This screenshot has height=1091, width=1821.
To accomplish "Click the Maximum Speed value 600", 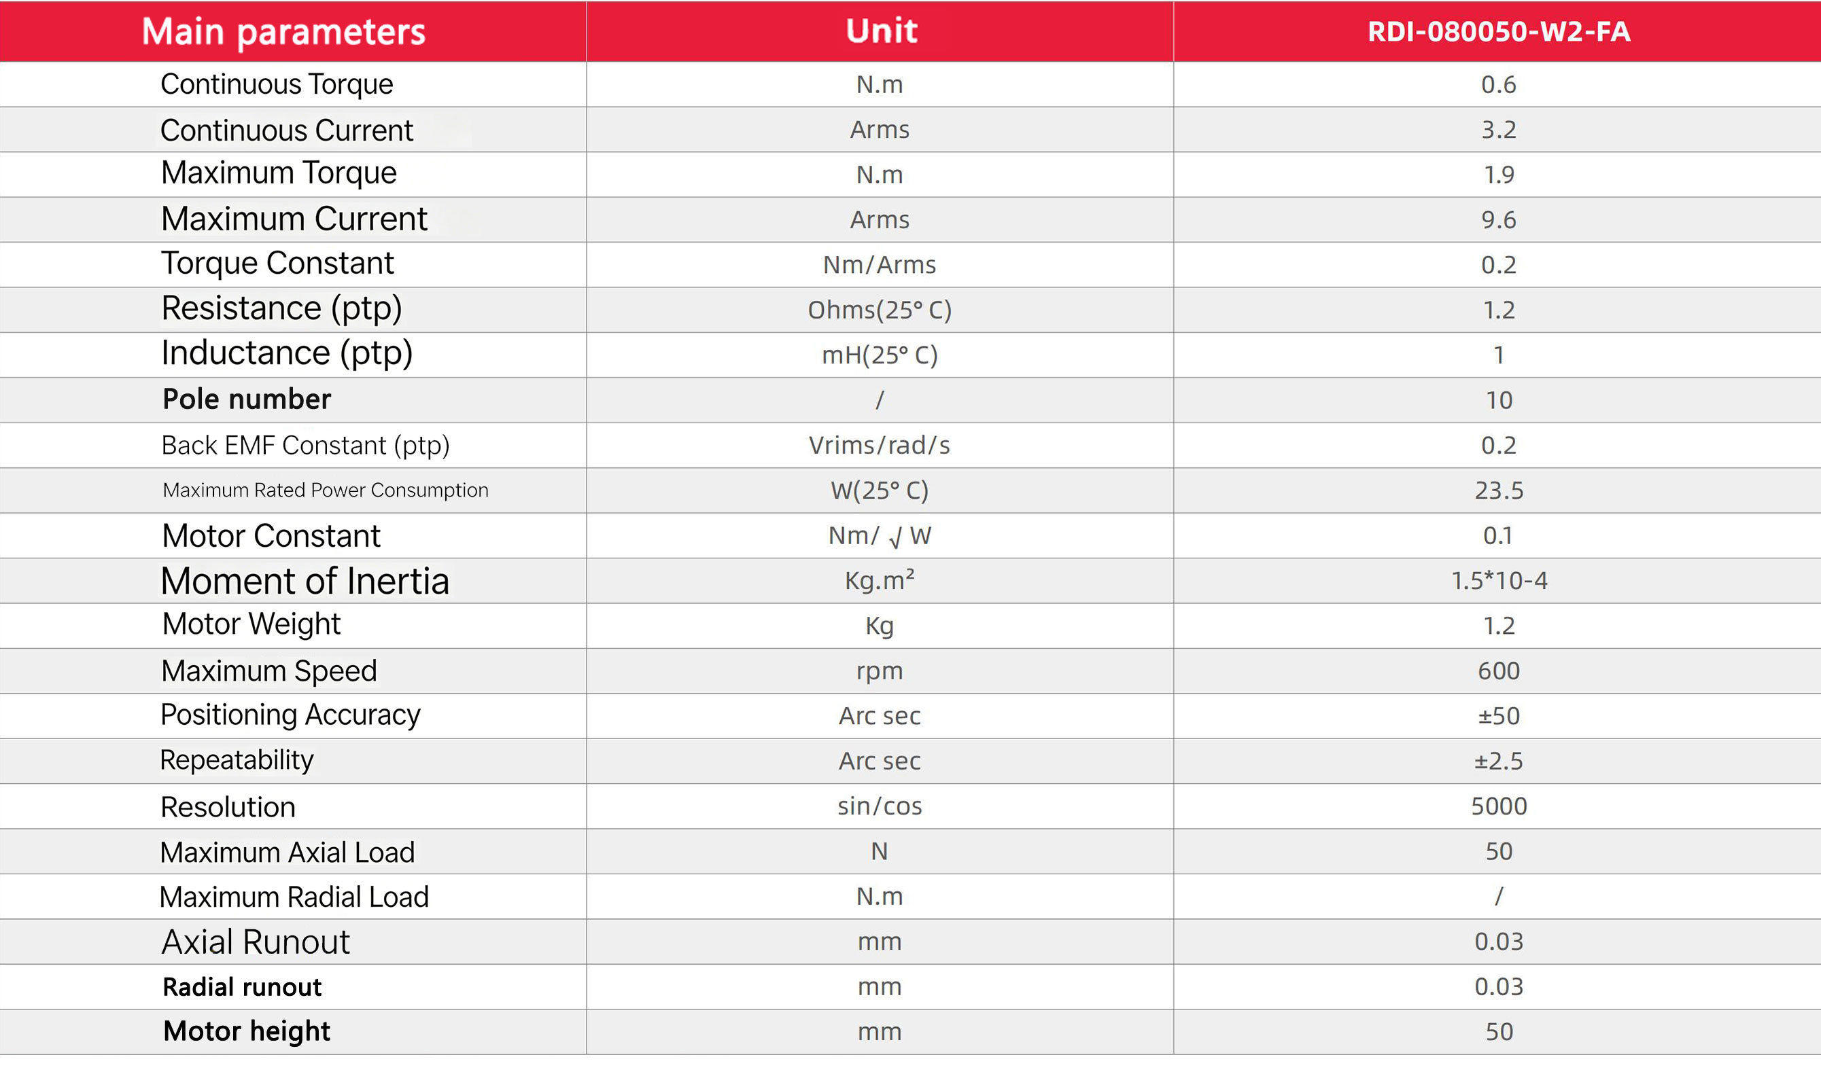I will point(1498,670).
